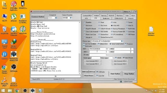Click New Version Click to Download text
This screenshot has width=167, height=93.
[124, 79]
